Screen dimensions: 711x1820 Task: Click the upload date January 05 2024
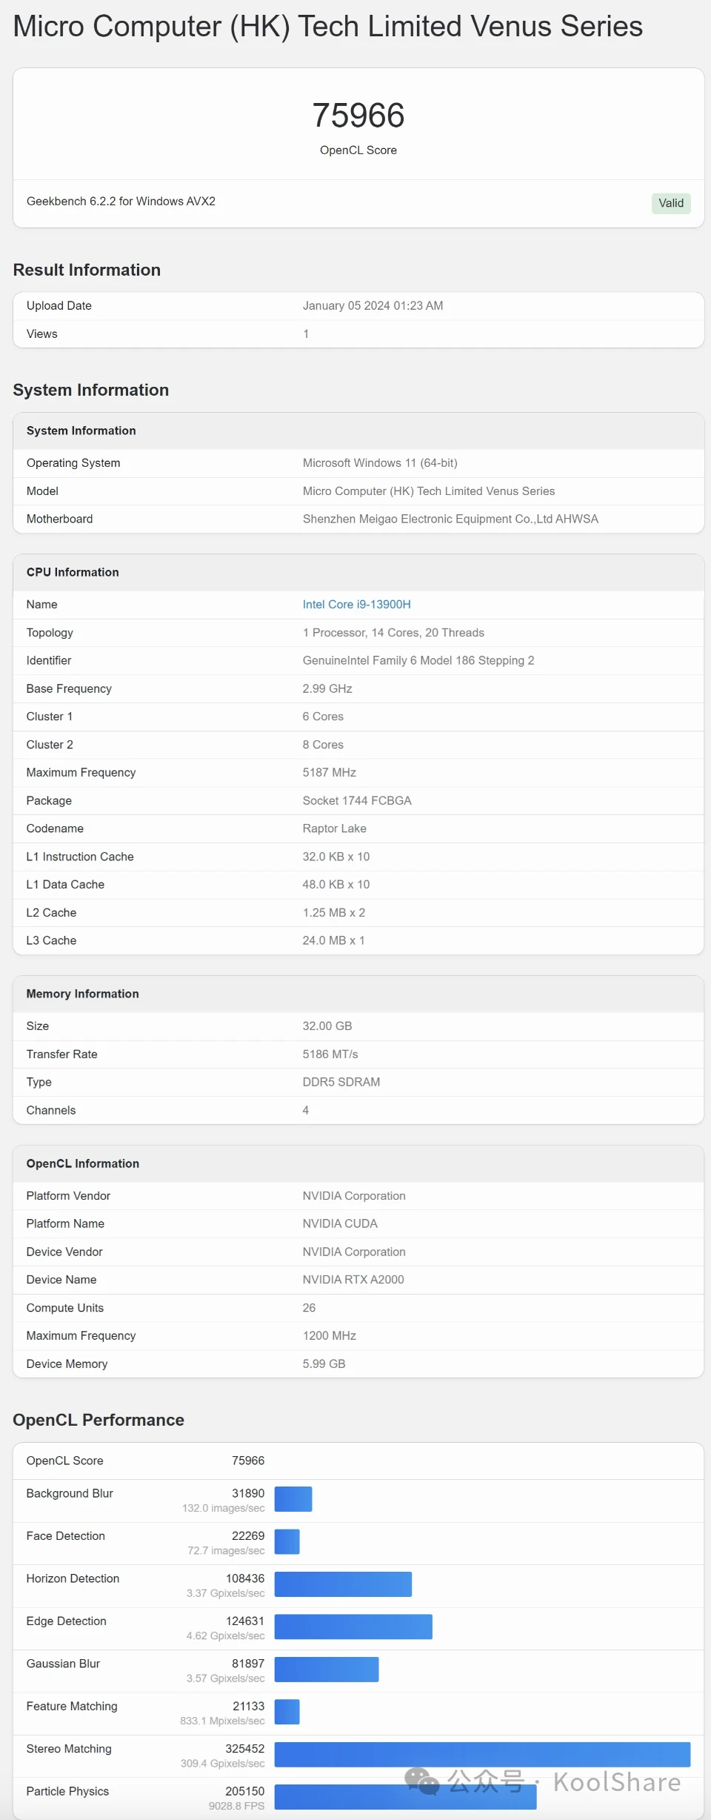(373, 306)
